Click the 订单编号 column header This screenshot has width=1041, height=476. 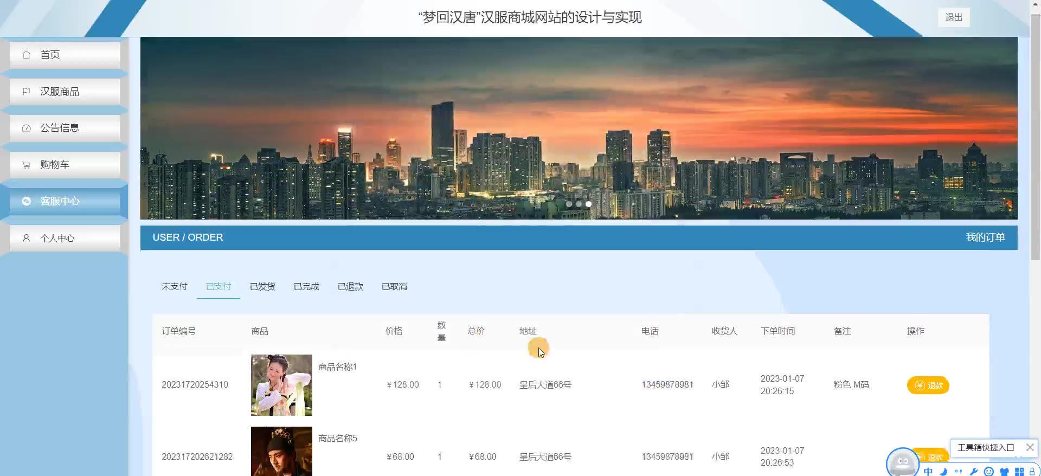(178, 331)
